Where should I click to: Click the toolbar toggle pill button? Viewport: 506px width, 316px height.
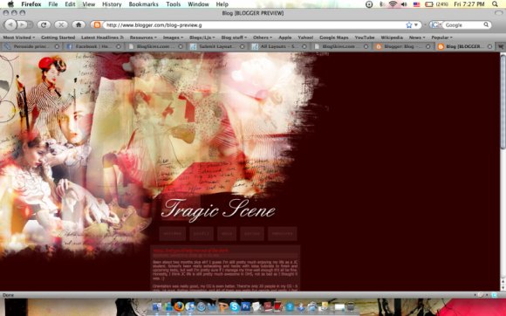(498, 13)
